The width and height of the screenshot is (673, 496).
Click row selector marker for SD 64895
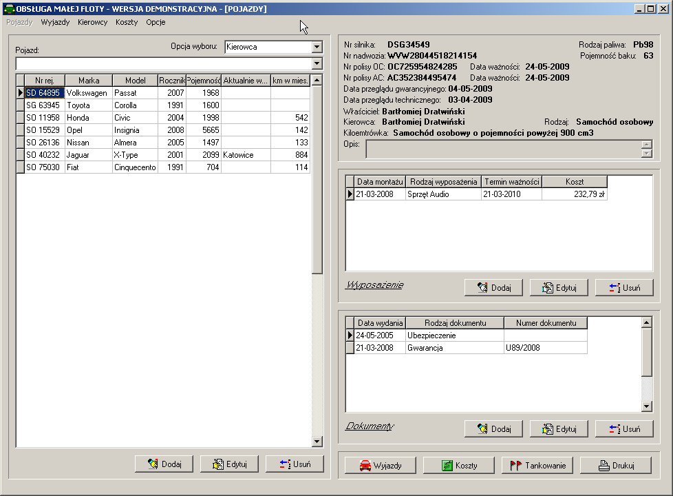point(20,93)
